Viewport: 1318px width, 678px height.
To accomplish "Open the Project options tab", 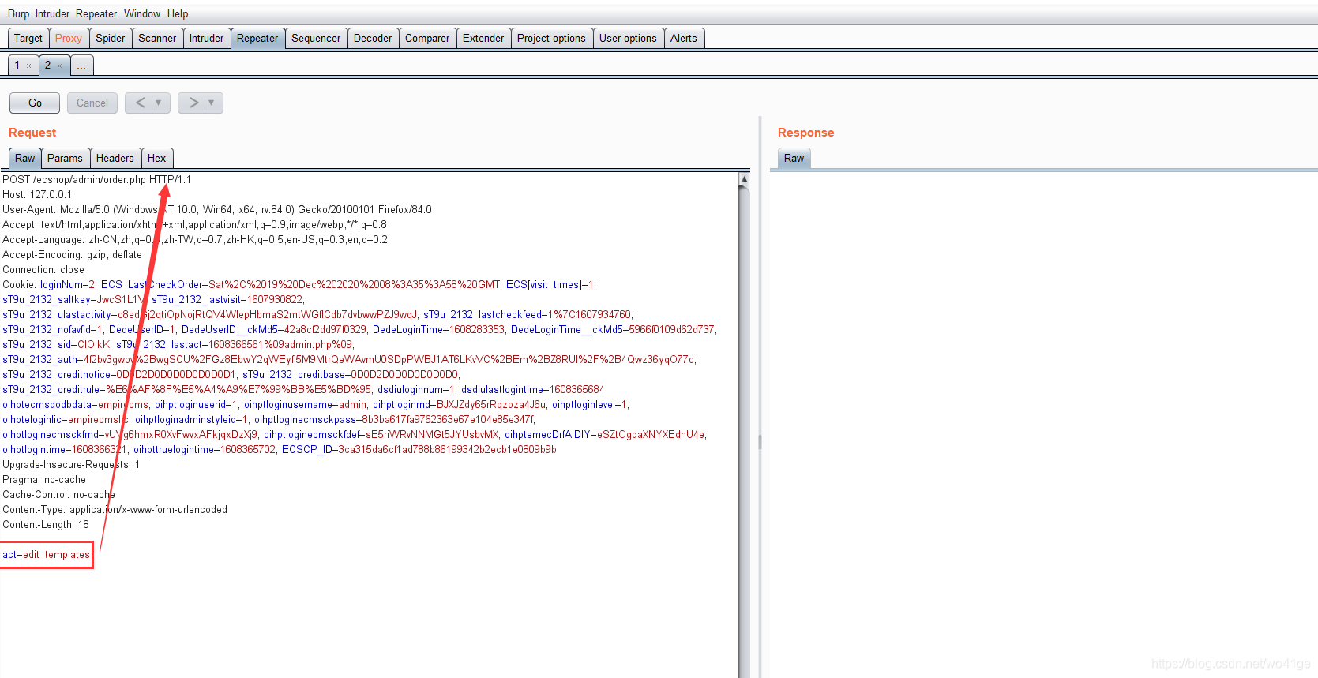I will point(551,38).
